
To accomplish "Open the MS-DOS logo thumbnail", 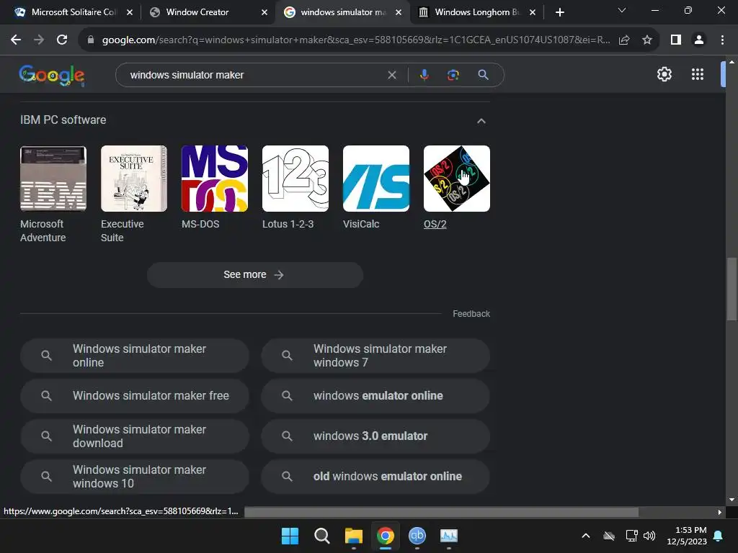I will (215, 179).
